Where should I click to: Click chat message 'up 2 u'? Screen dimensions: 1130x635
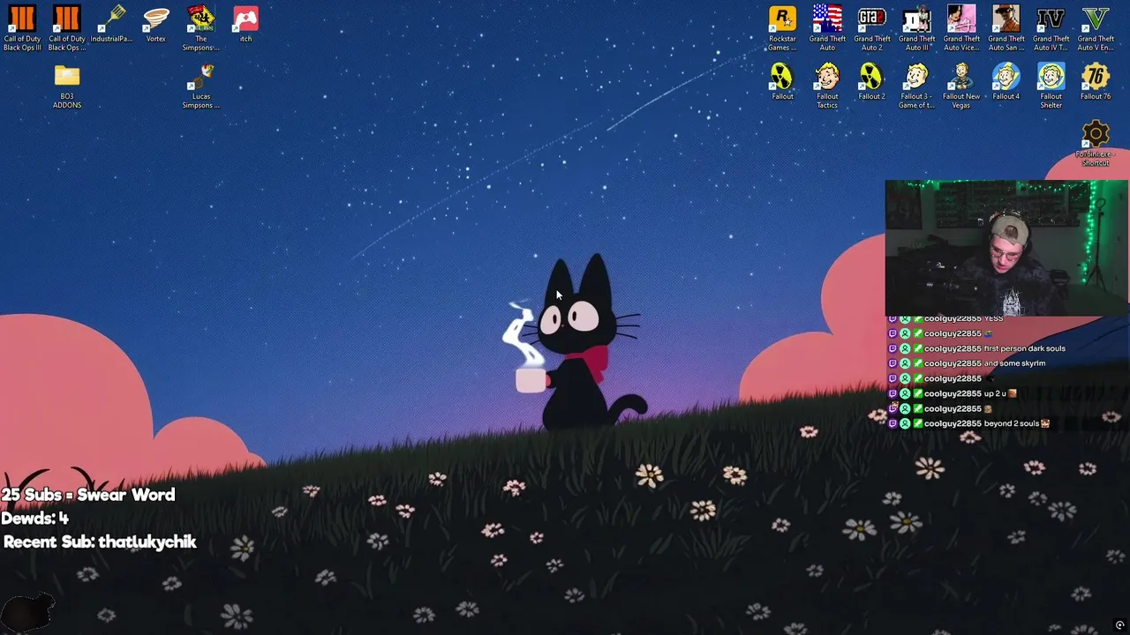pos(995,393)
